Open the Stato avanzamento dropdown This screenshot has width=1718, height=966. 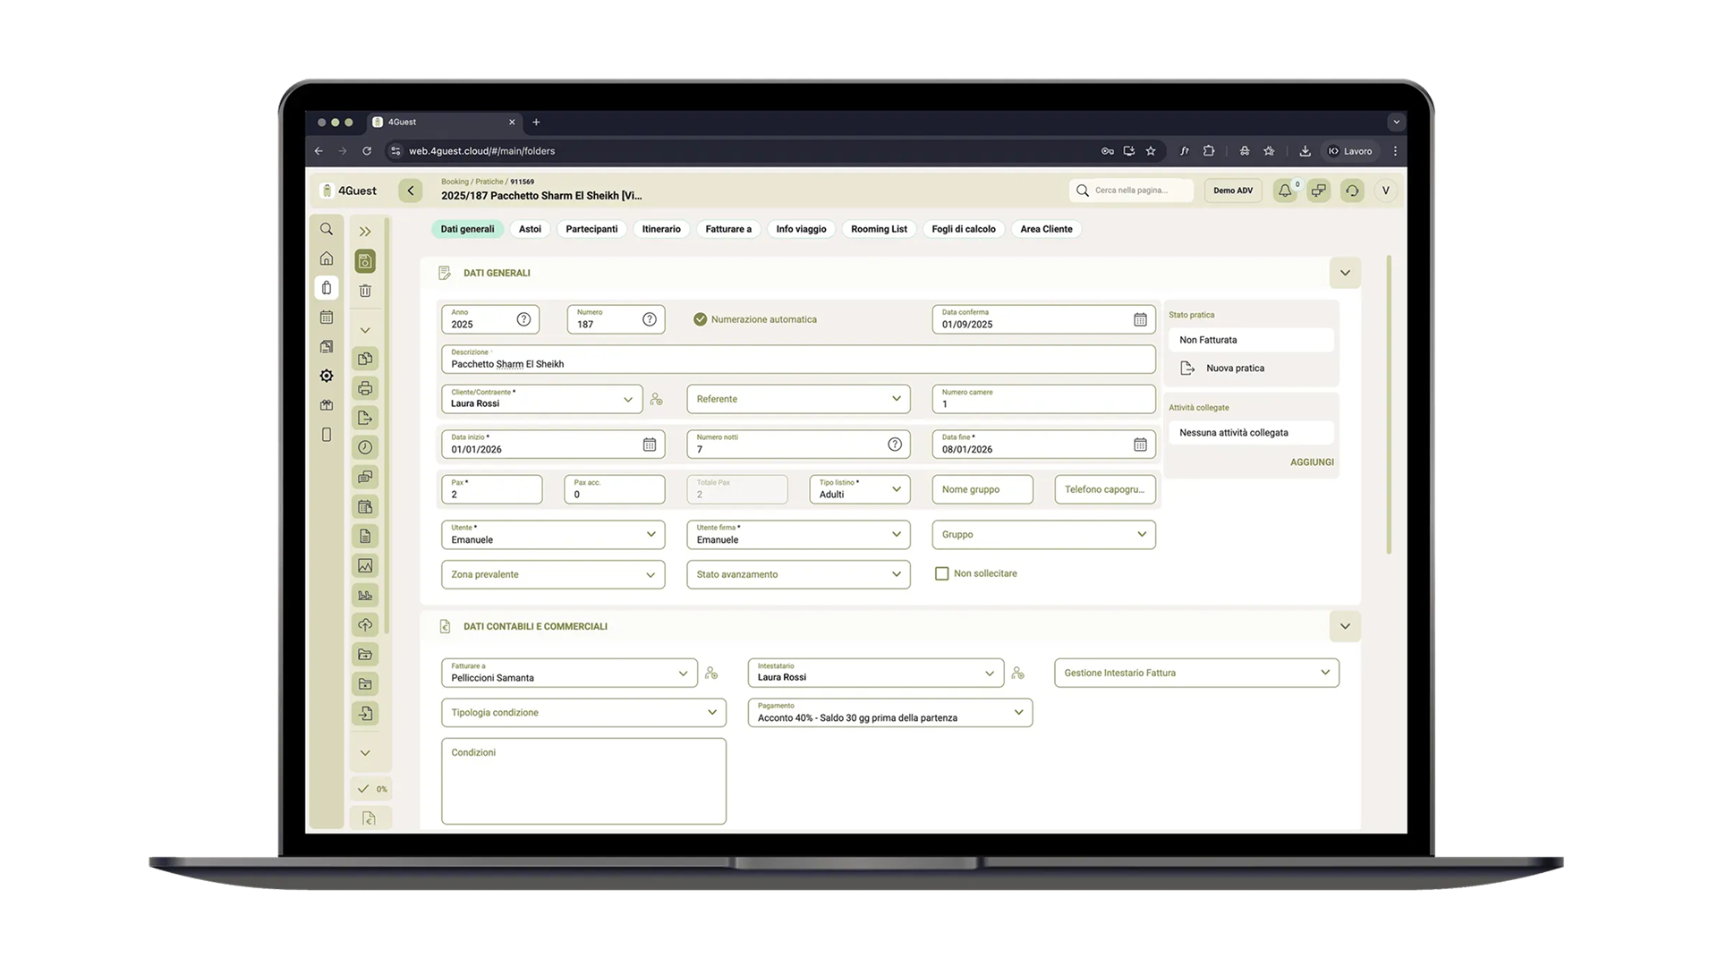(798, 574)
